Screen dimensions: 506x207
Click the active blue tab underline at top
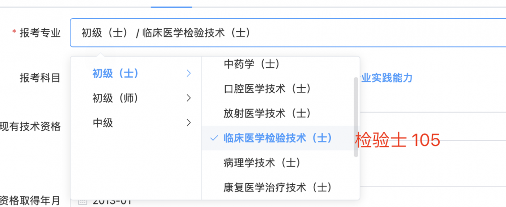(x=172, y=7)
